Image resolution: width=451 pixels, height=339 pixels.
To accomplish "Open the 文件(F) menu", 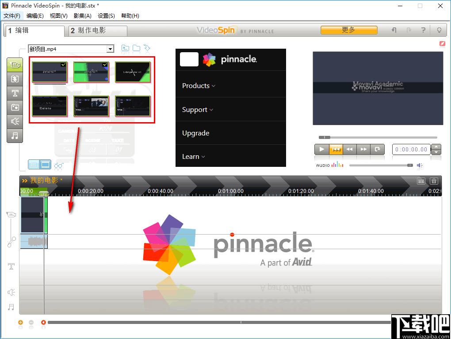I will [x=12, y=16].
